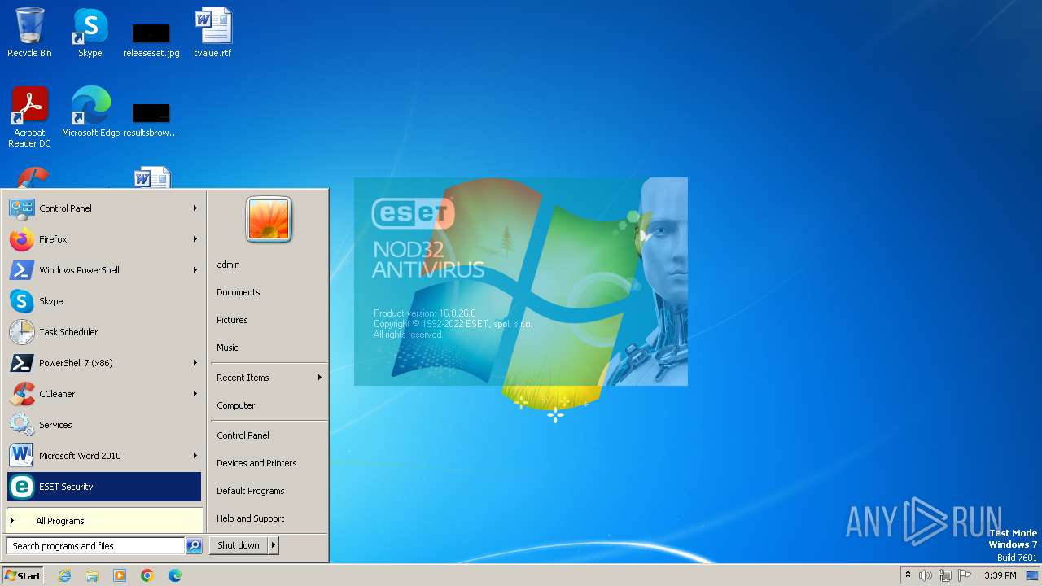
Task: Click the Services gear icon
Action: pyautogui.click(x=21, y=425)
